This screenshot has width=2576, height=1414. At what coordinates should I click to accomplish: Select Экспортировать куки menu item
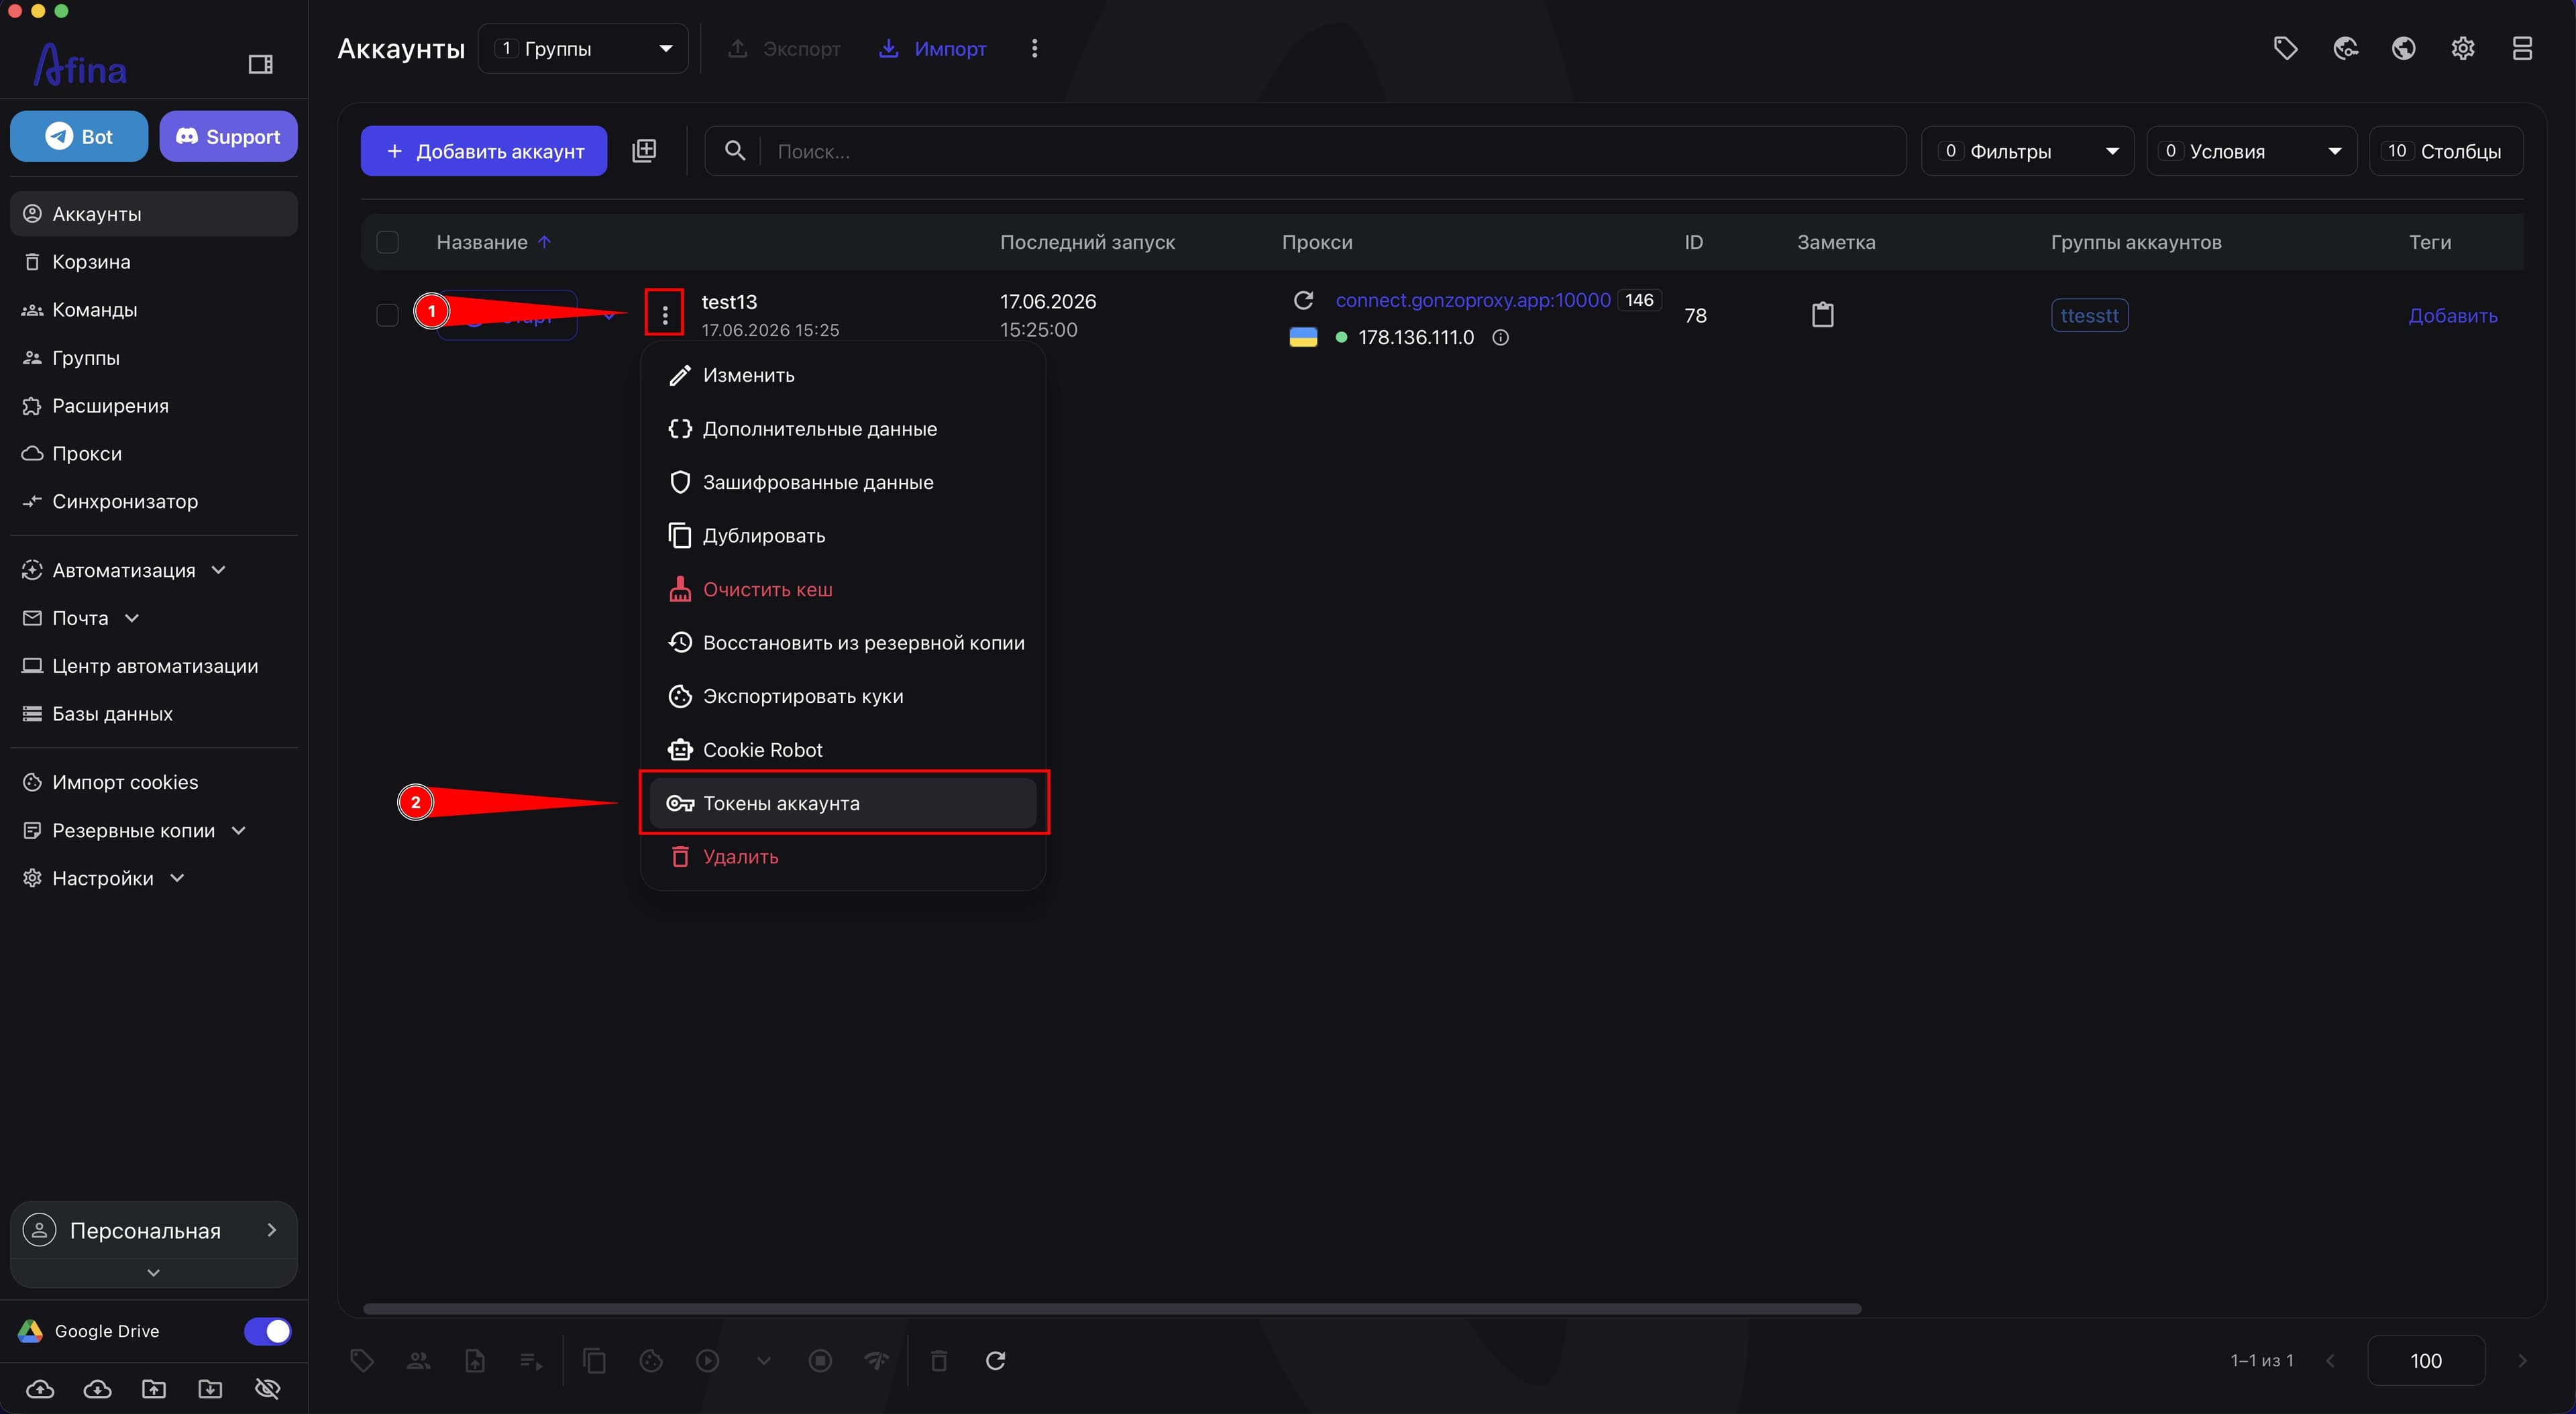[x=842, y=696]
